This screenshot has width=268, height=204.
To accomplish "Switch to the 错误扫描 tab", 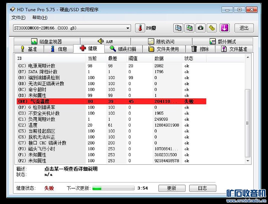I will click(123, 49).
